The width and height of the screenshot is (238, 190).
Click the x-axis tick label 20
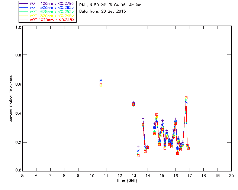click(231, 176)
